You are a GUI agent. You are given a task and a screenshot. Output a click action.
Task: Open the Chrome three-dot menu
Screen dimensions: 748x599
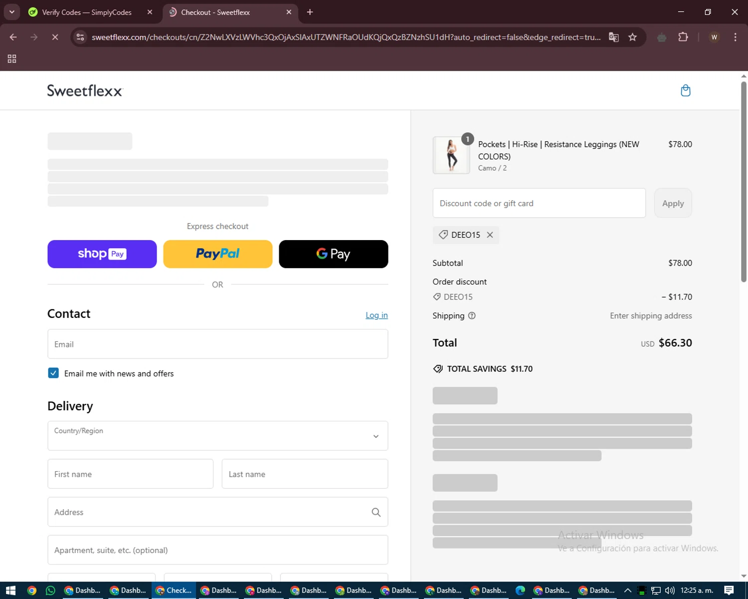[x=735, y=37]
